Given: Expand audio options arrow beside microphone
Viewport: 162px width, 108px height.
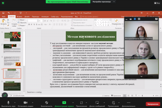Looking at the screenshot, I should pyautogui.click(x=15, y=102).
